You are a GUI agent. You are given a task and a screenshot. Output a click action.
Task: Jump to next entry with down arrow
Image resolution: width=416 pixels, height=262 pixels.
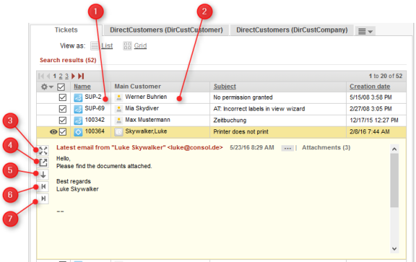[43, 175]
